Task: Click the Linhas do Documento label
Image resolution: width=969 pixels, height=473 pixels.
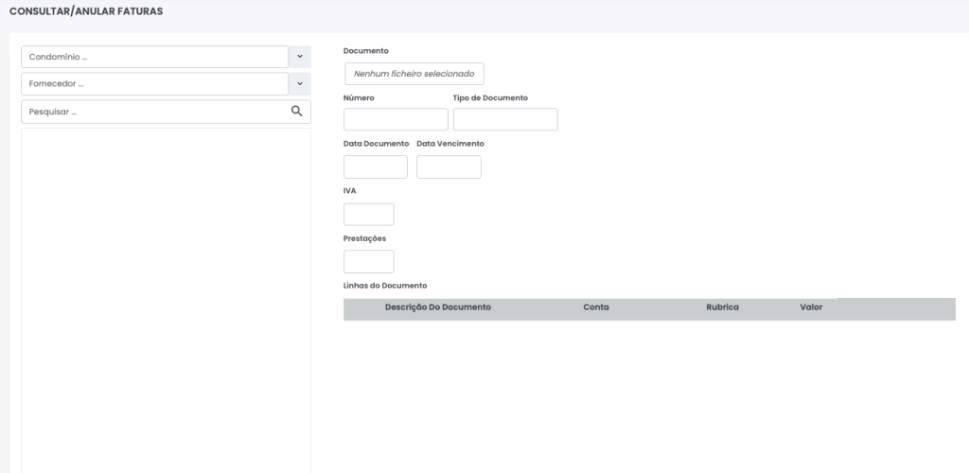Action: 385,286
